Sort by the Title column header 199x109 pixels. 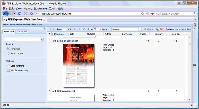pyautogui.click(x=77, y=34)
